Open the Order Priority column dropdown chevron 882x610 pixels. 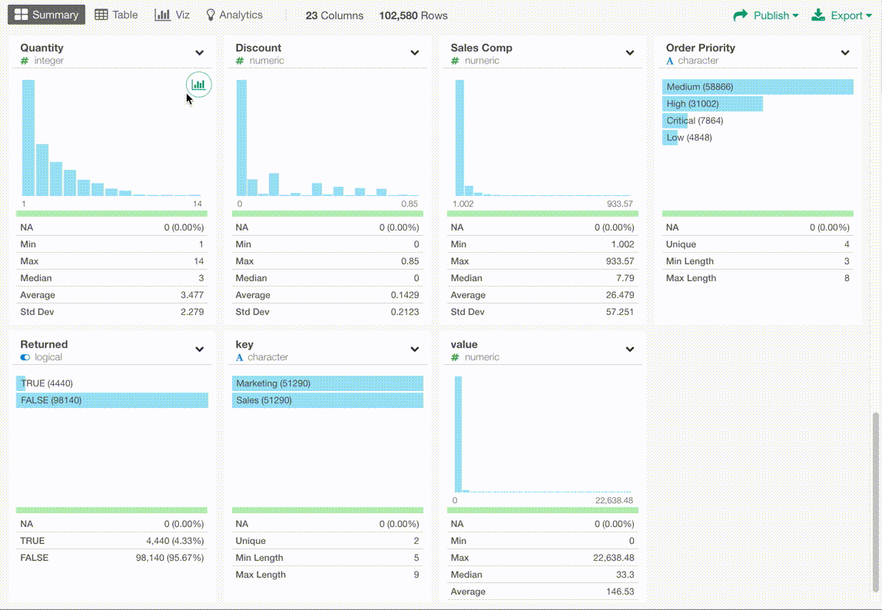845,53
